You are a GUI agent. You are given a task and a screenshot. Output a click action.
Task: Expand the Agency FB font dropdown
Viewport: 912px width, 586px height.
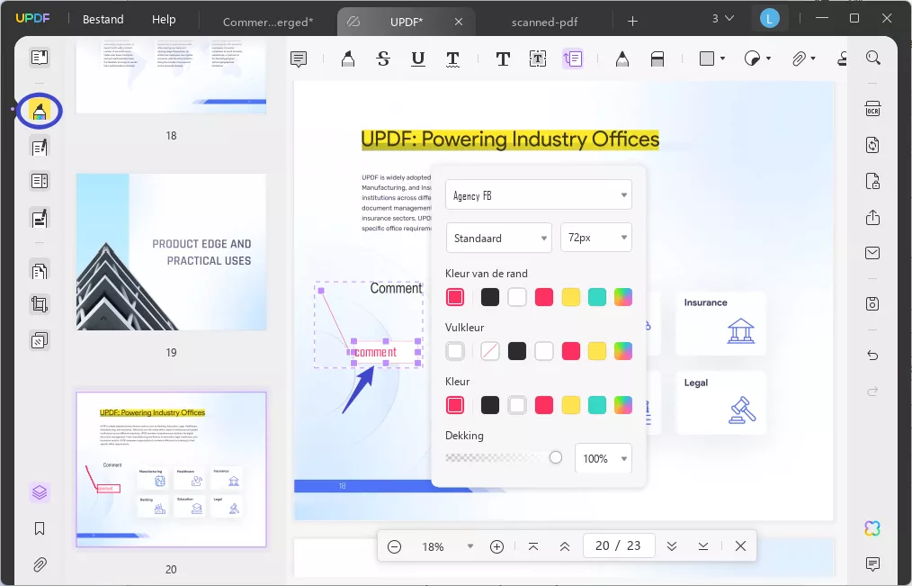[x=539, y=195]
